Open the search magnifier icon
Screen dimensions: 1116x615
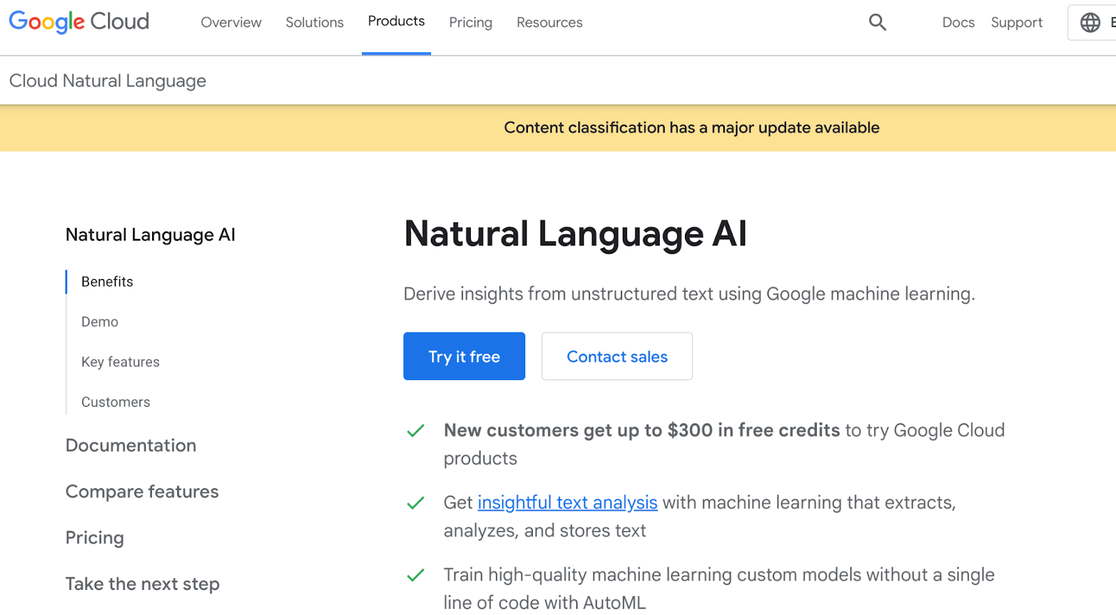point(877,22)
